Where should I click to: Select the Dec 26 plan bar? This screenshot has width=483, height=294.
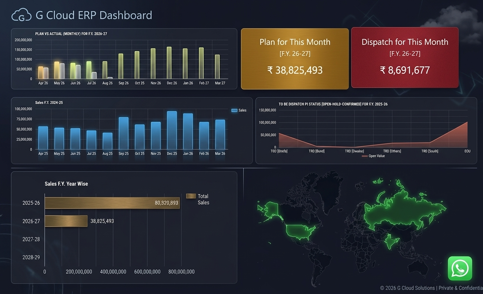[x=169, y=63]
